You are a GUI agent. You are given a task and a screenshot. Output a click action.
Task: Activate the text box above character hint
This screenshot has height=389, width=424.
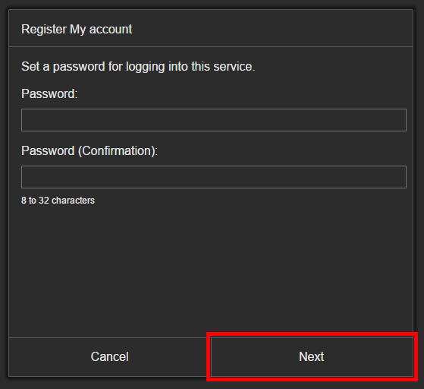click(214, 177)
